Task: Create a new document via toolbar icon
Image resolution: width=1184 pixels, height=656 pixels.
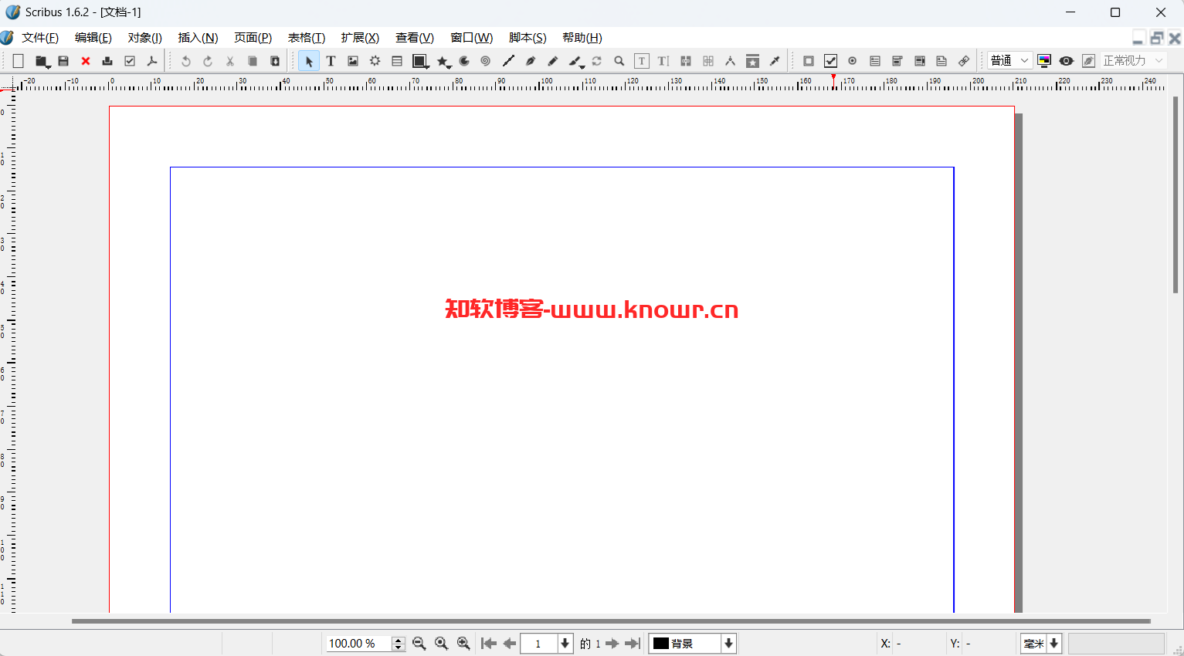Action: [19, 61]
